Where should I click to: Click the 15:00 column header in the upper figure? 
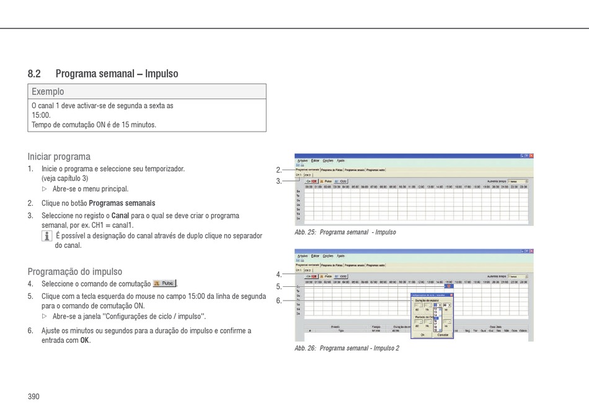pyautogui.click(x=449, y=186)
